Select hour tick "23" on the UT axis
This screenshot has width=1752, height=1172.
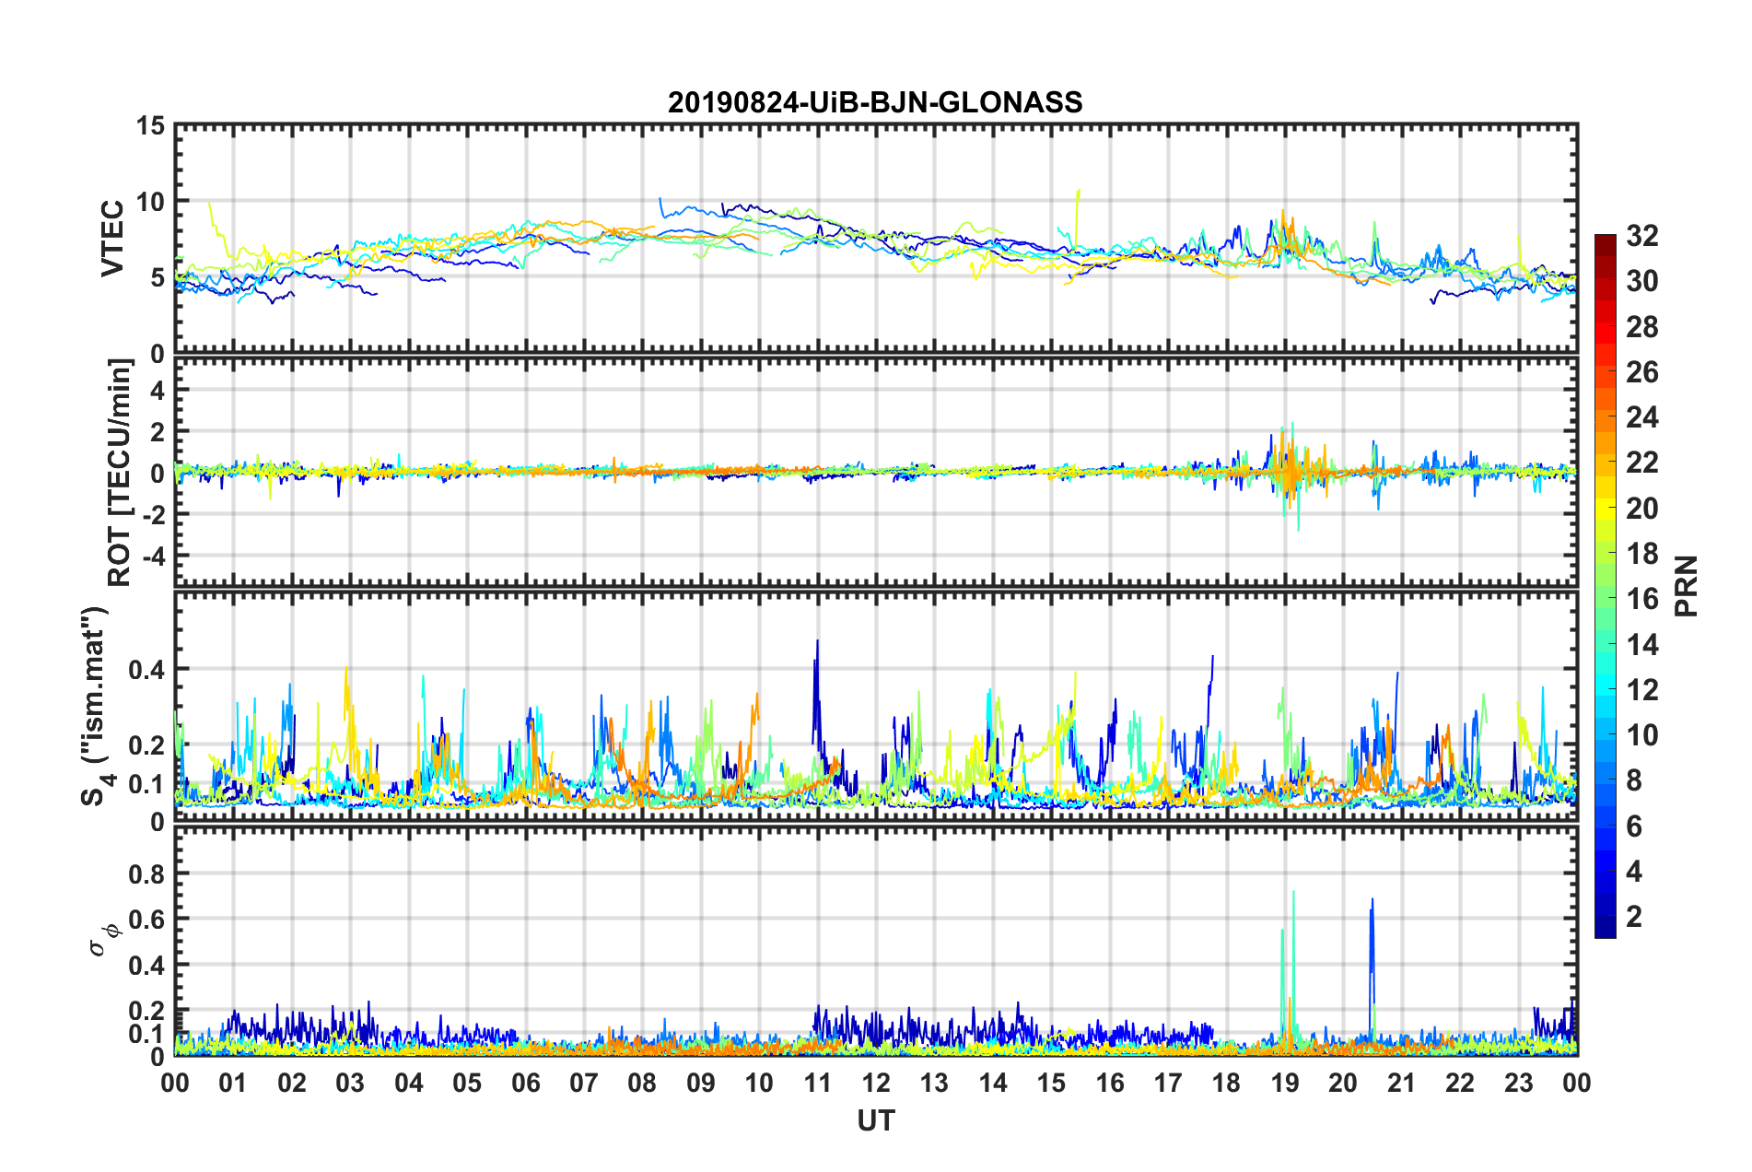(x=1519, y=1082)
